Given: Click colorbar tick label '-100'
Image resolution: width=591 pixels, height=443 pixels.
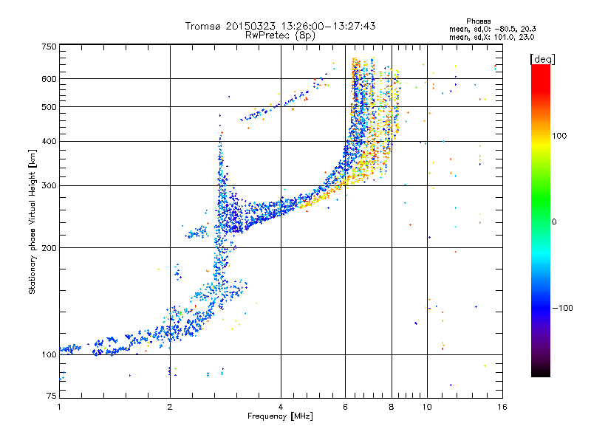Looking at the screenshot, I should tap(562, 308).
